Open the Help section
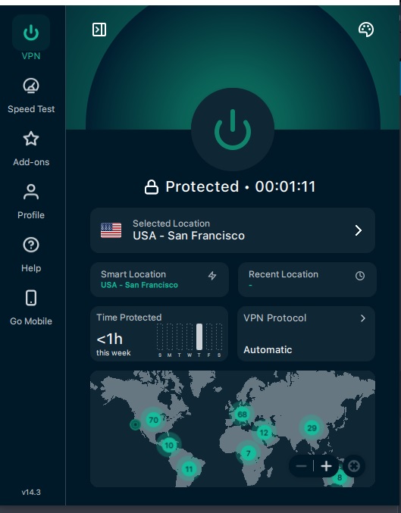The height and width of the screenshot is (513, 401). pyautogui.click(x=31, y=255)
